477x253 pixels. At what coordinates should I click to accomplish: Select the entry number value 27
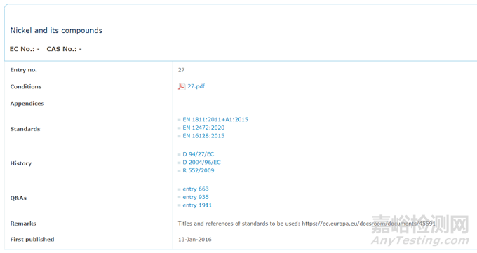(x=181, y=70)
